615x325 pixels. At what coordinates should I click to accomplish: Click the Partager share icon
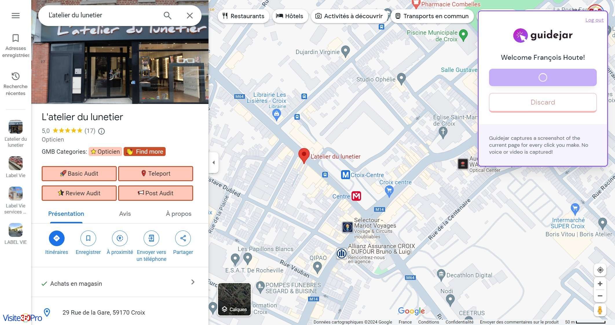(x=183, y=238)
